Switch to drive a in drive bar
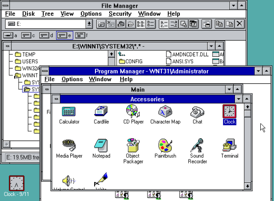The width and height of the screenshot is (274, 201). tap(10, 35)
